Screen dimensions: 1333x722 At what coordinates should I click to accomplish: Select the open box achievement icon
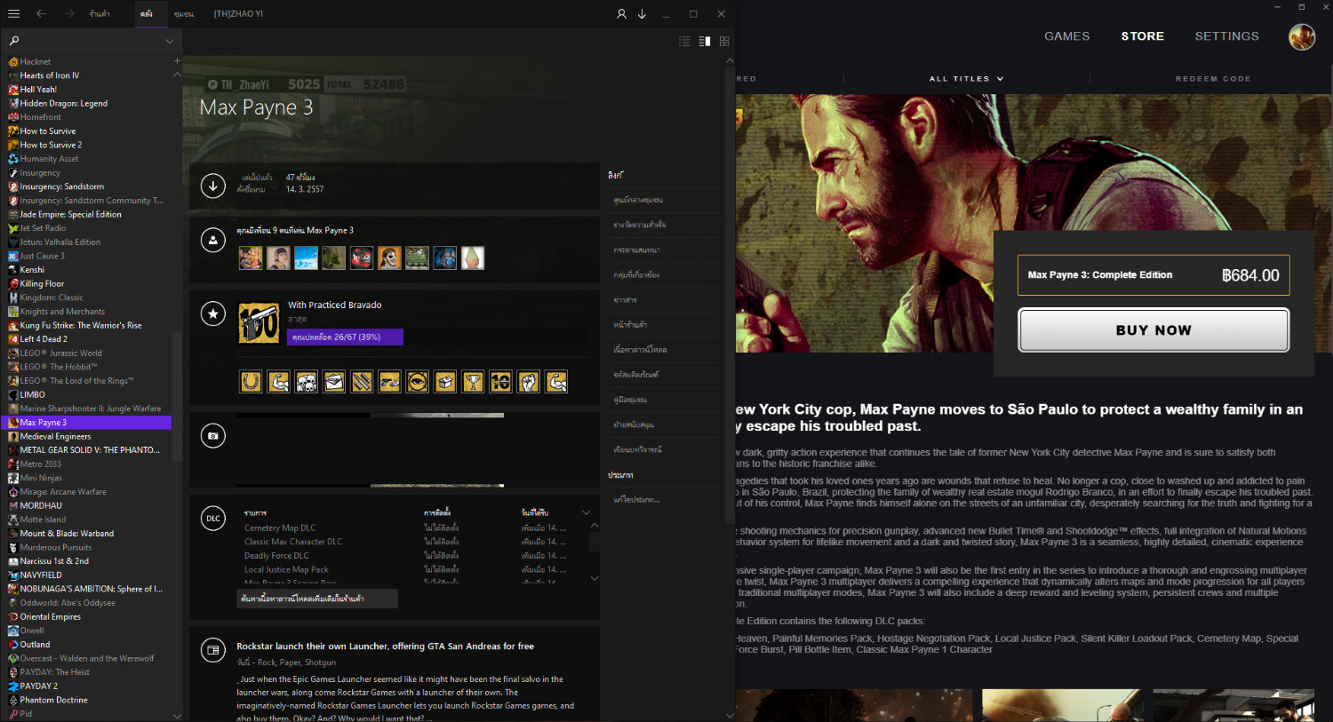[445, 382]
